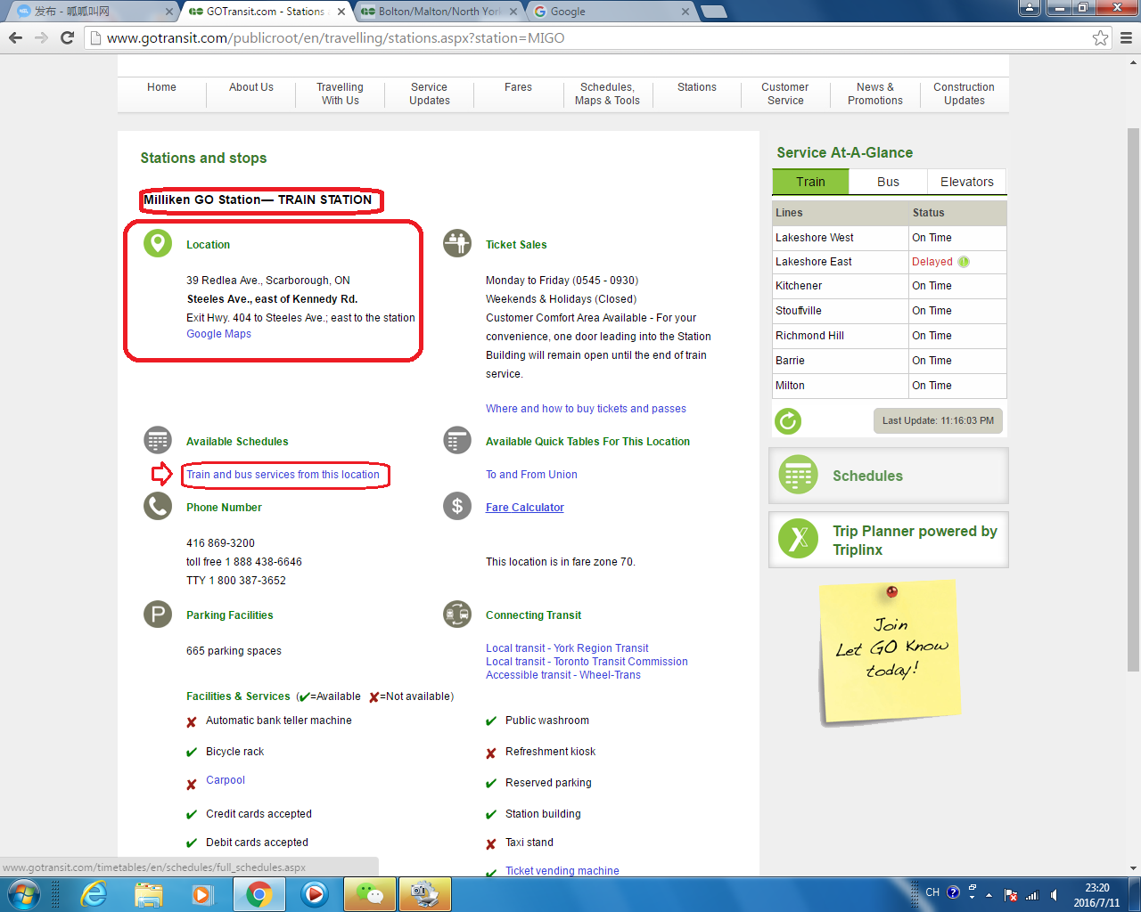Open the Fares menu
1141x912 pixels.
pyautogui.click(x=518, y=87)
